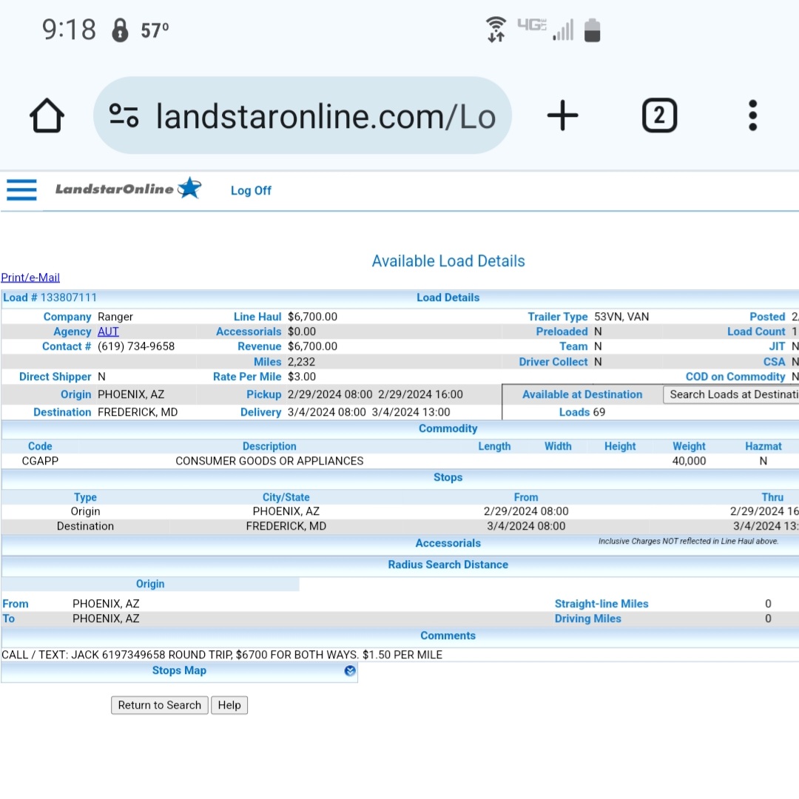Screen dimensions: 799x799
Task: Tap the battery icon in status bar
Action: tap(592, 30)
